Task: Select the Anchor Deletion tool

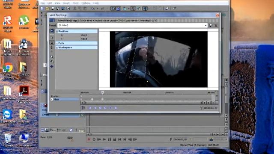Action: (52, 47)
